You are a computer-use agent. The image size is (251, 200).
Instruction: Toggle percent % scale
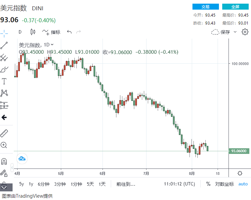[208, 184]
